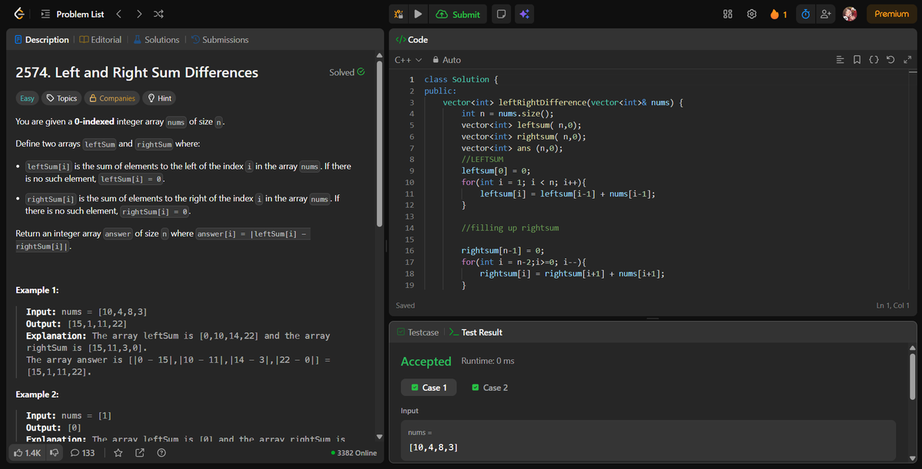
Task: Select Case 2 result
Action: (489, 388)
